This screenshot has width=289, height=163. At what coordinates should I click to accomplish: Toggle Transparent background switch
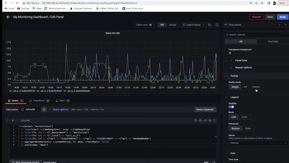[231, 53]
